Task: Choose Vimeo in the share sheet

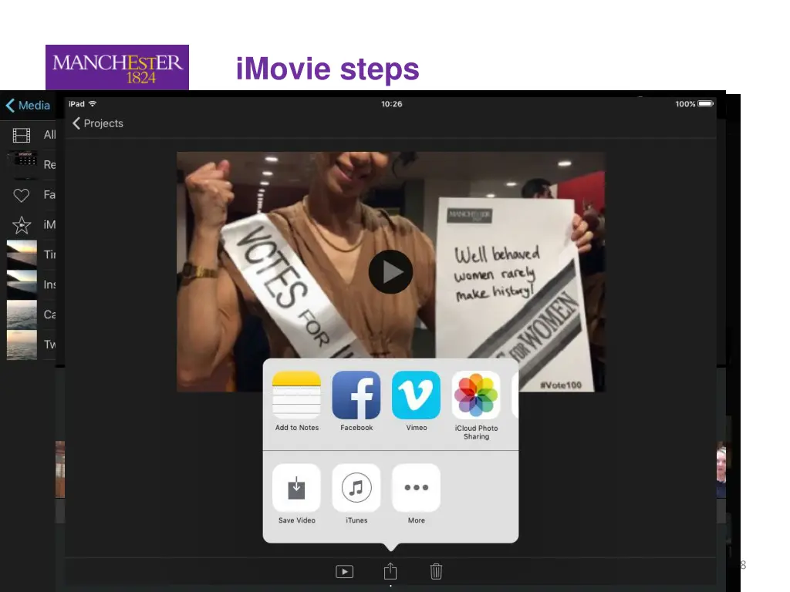Action: (x=416, y=395)
